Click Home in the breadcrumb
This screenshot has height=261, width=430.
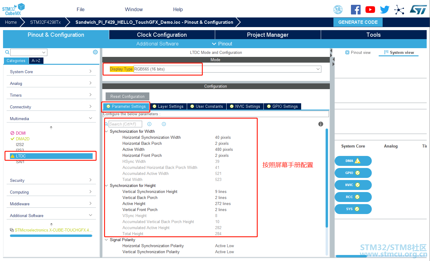point(11,22)
